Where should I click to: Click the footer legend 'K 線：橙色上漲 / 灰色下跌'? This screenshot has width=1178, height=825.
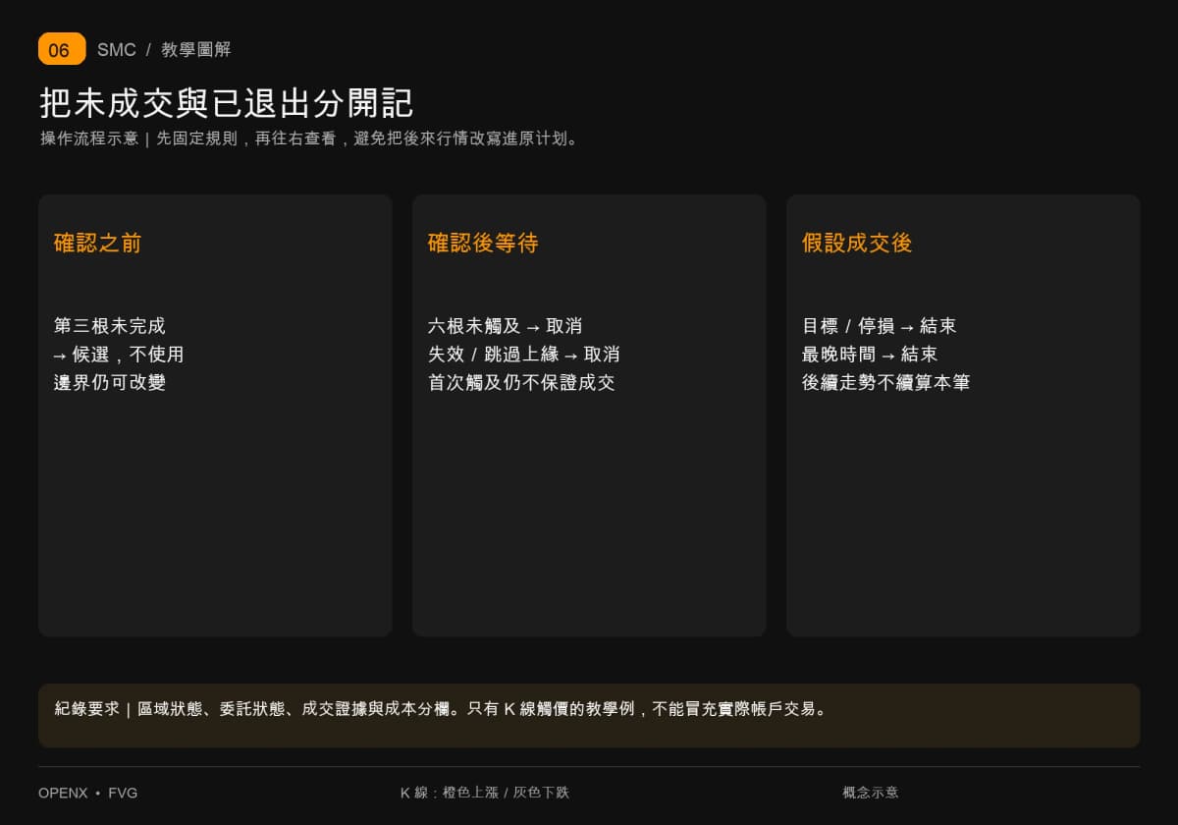point(485,793)
